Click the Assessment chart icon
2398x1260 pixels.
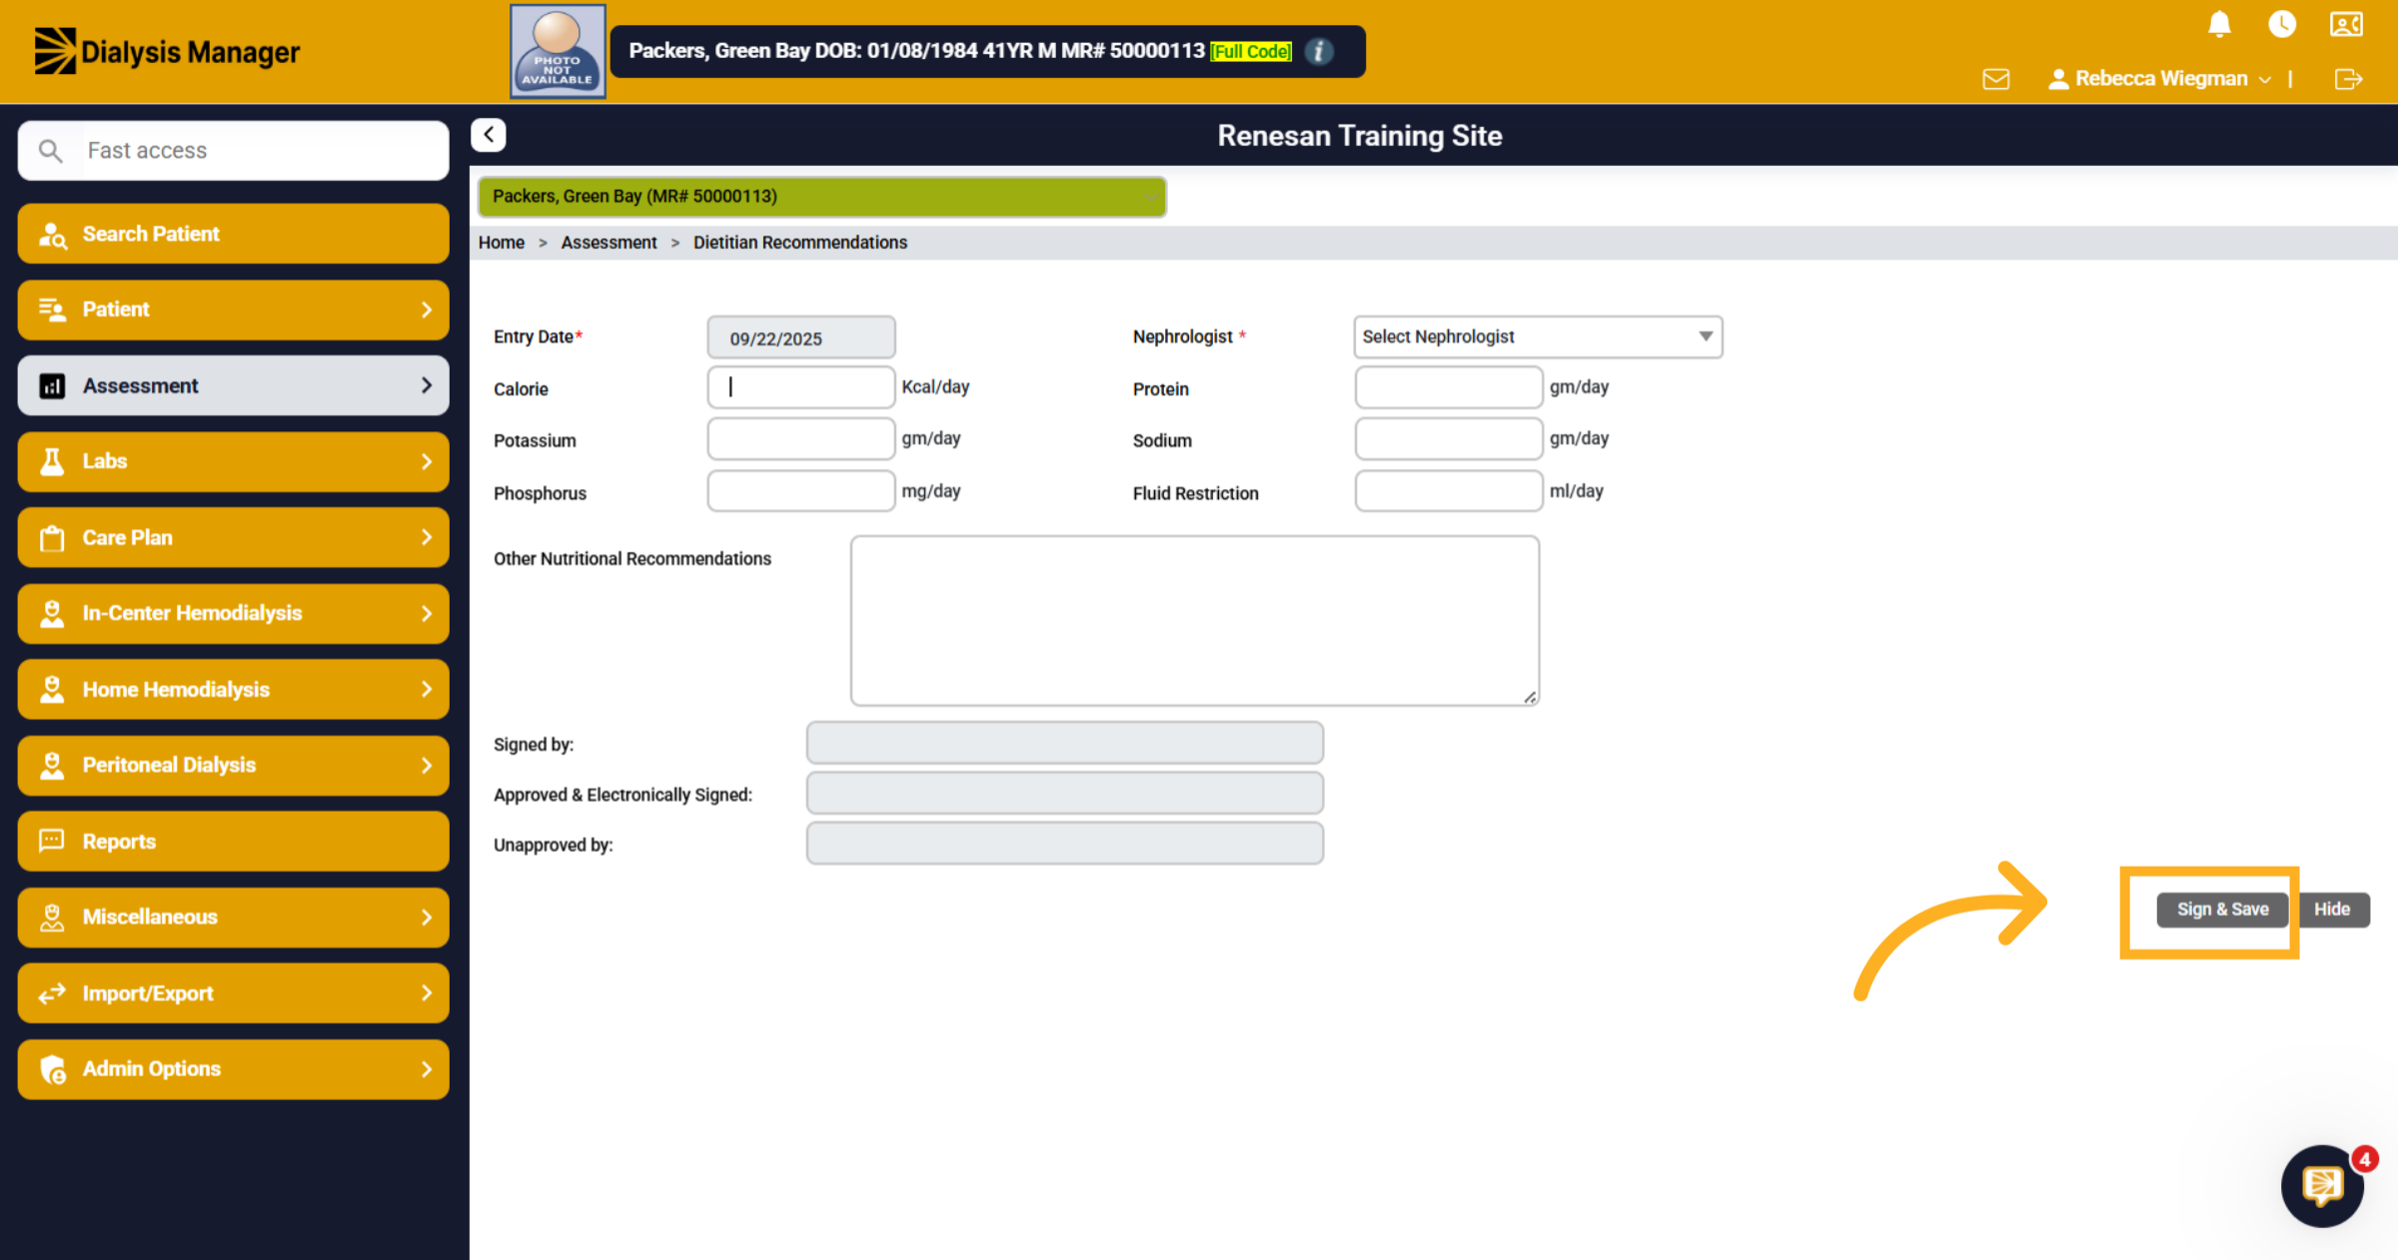(52, 385)
